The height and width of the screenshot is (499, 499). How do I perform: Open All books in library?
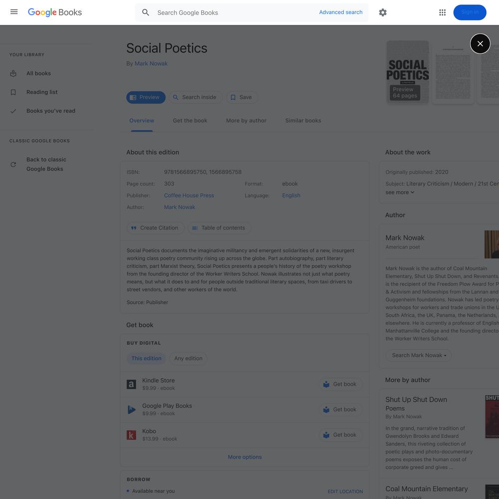tap(38, 73)
